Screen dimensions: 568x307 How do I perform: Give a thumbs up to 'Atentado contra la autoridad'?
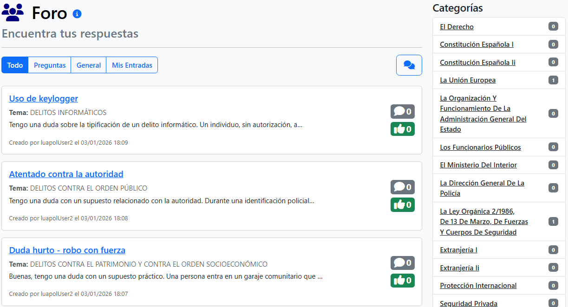coord(402,205)
